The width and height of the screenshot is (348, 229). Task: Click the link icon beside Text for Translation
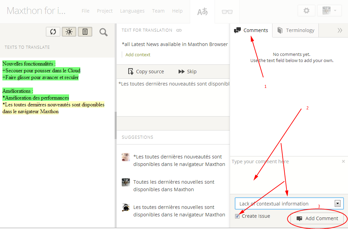(x=179, y=30)
